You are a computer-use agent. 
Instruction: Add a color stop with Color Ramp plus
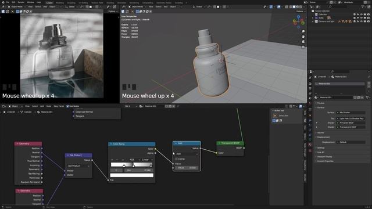point(112,160)
